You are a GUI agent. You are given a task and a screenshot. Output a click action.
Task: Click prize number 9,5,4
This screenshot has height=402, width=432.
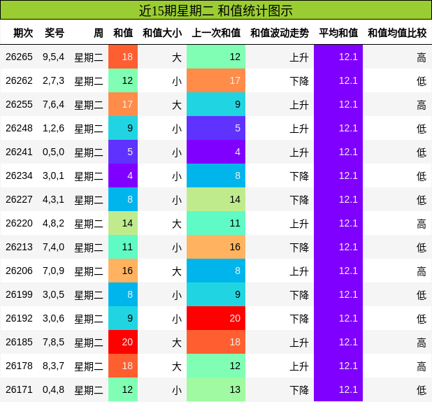[53, 57]
